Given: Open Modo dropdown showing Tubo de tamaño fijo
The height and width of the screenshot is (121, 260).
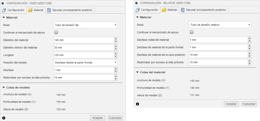Looking at the screenshot, I should tap(85, 25).
